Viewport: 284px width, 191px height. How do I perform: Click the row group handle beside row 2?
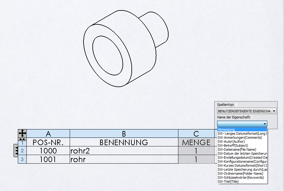pos(16,150)
